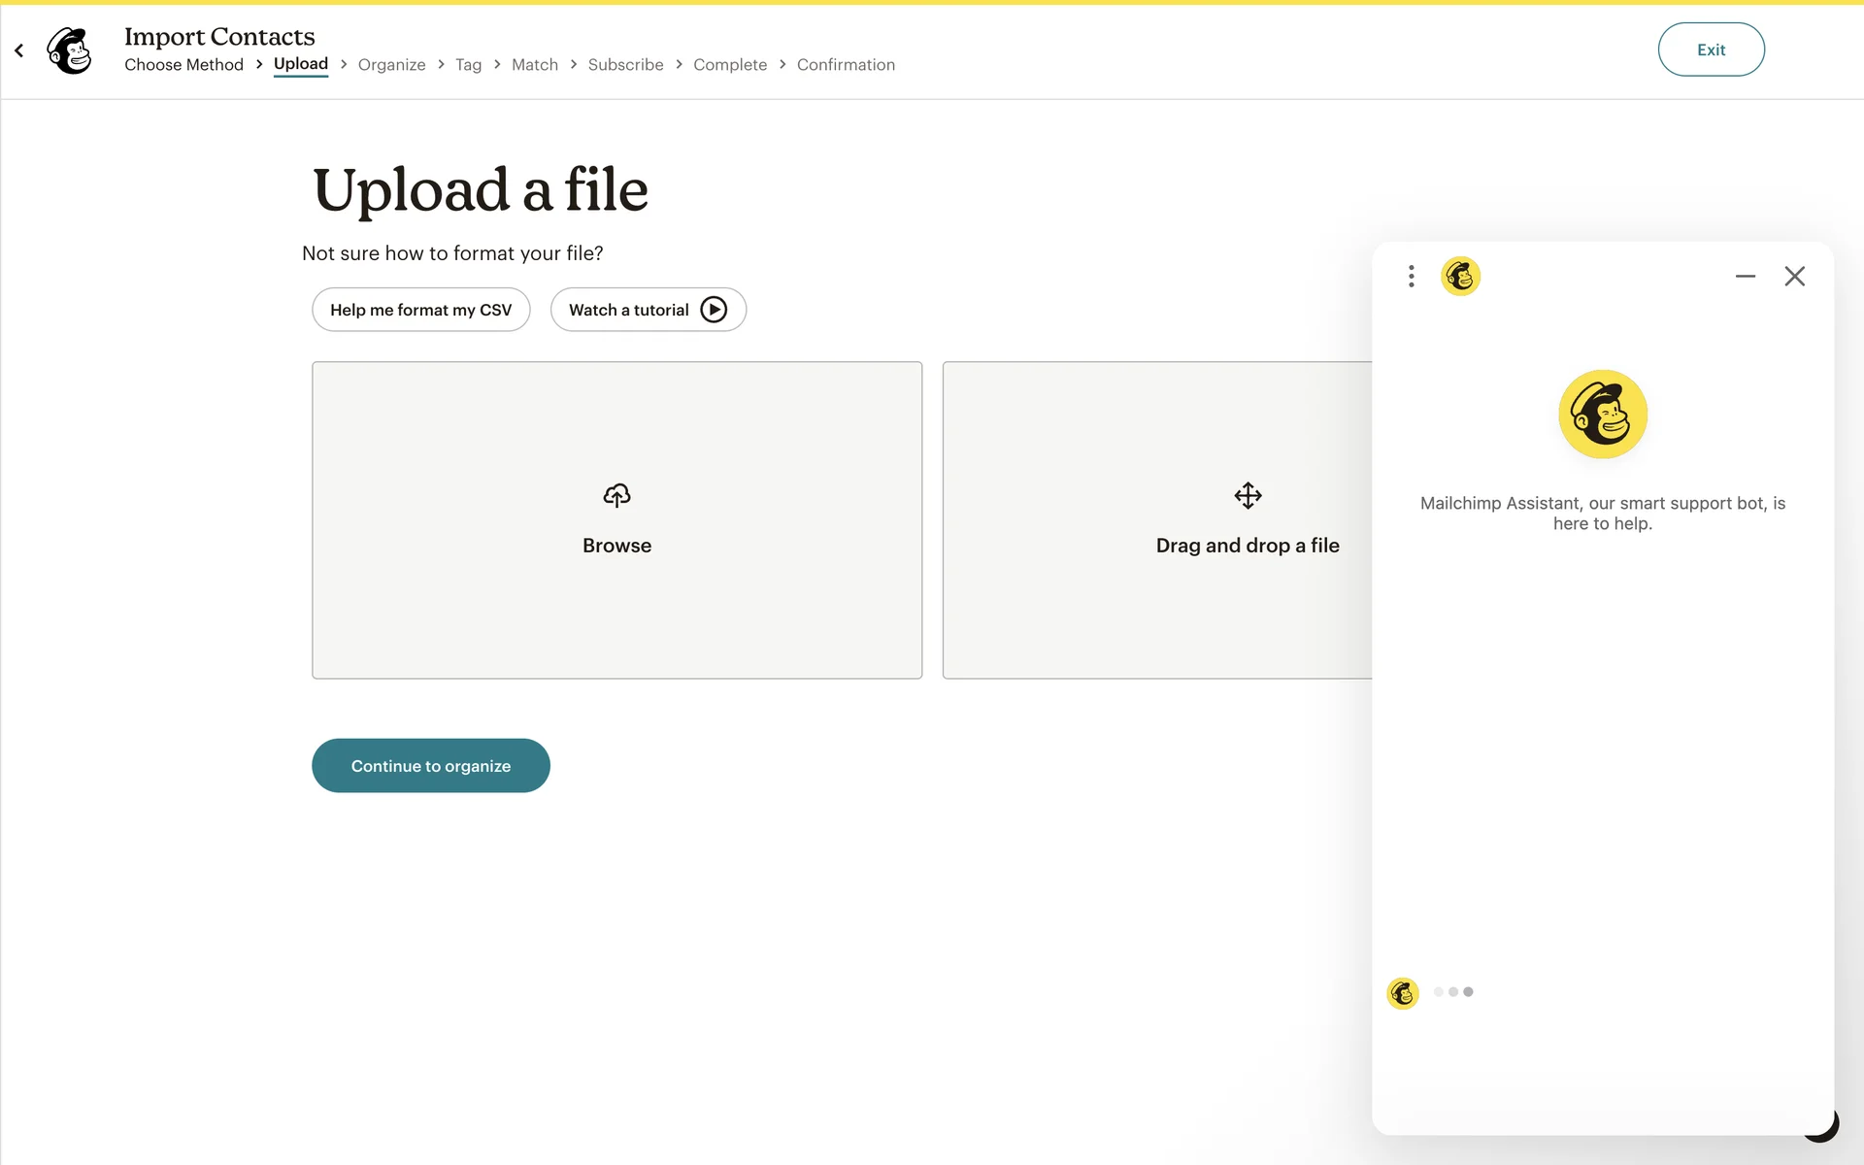
Task: Open the Match breadcrumb step
Action: [535, 65]
